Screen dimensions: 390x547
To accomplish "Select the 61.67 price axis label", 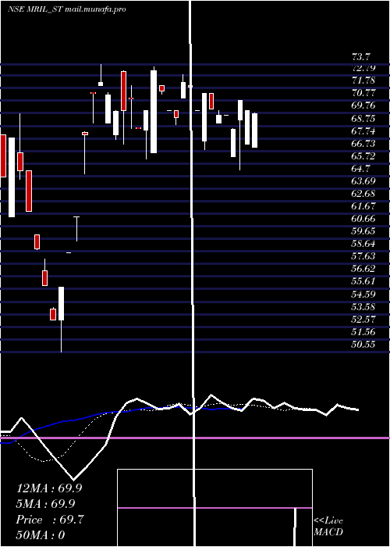I will [363, 206].
